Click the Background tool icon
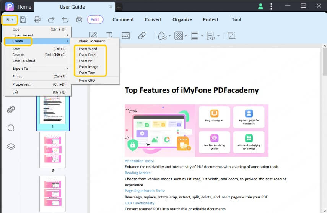The image size is (327, 213). pyautogui.click(x=179, y=35)
